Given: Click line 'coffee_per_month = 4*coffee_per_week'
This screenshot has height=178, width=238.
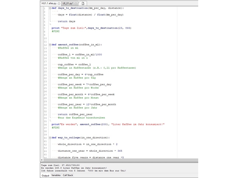Looking at the screenshot, I should point(86,95).
